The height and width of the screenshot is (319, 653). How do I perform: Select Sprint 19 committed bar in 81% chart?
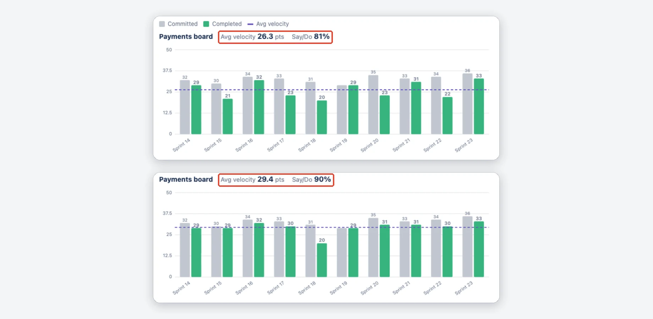(342, 110)
